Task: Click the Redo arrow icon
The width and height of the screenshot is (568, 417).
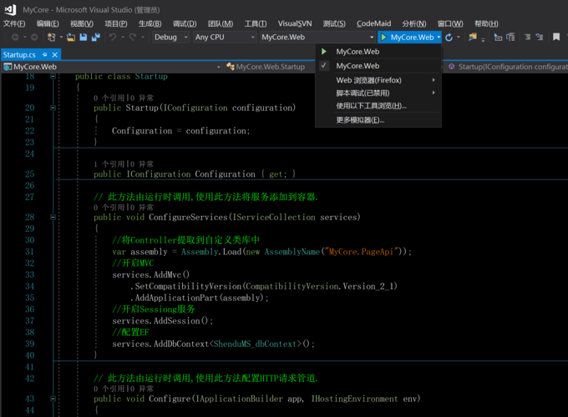Action: (x=133, y=37)
